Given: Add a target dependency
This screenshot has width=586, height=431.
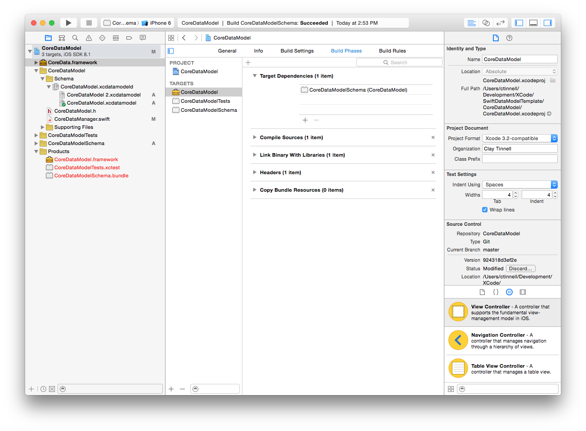Looking at the screenshot, I should coord(305,120).
